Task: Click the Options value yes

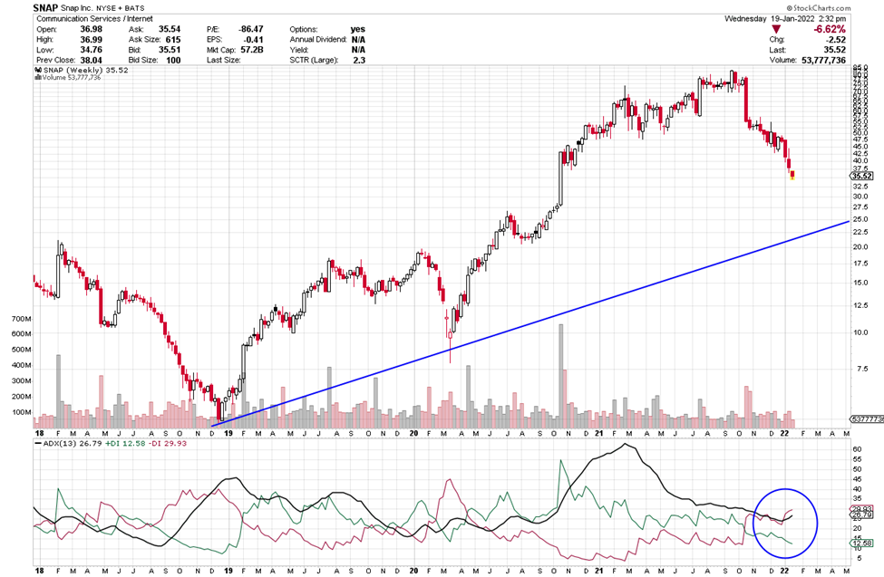Action: click(357, 29)
